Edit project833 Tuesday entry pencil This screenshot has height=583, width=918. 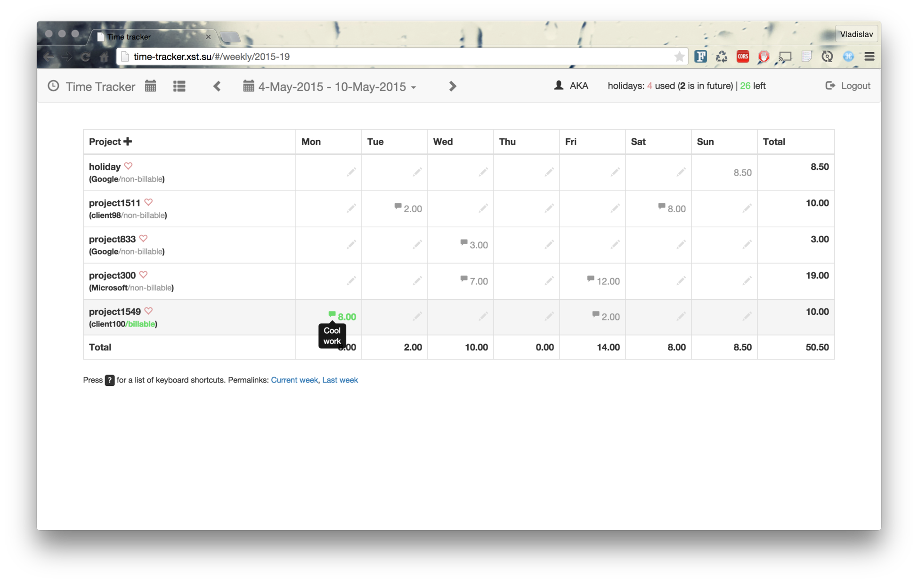pos(417,245)
